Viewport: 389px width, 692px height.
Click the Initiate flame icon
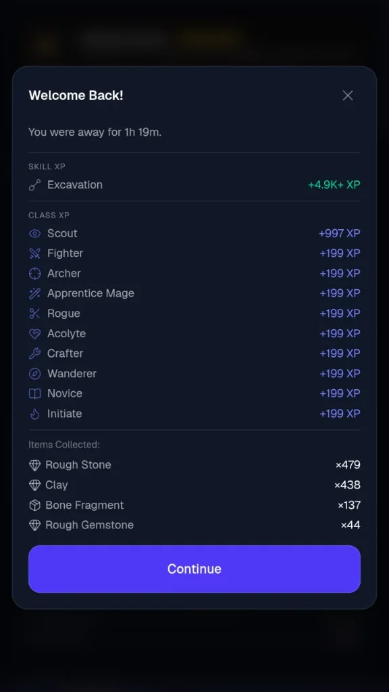35,414
